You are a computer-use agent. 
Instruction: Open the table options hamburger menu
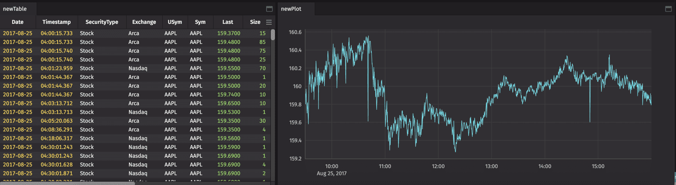click(269, 22)
